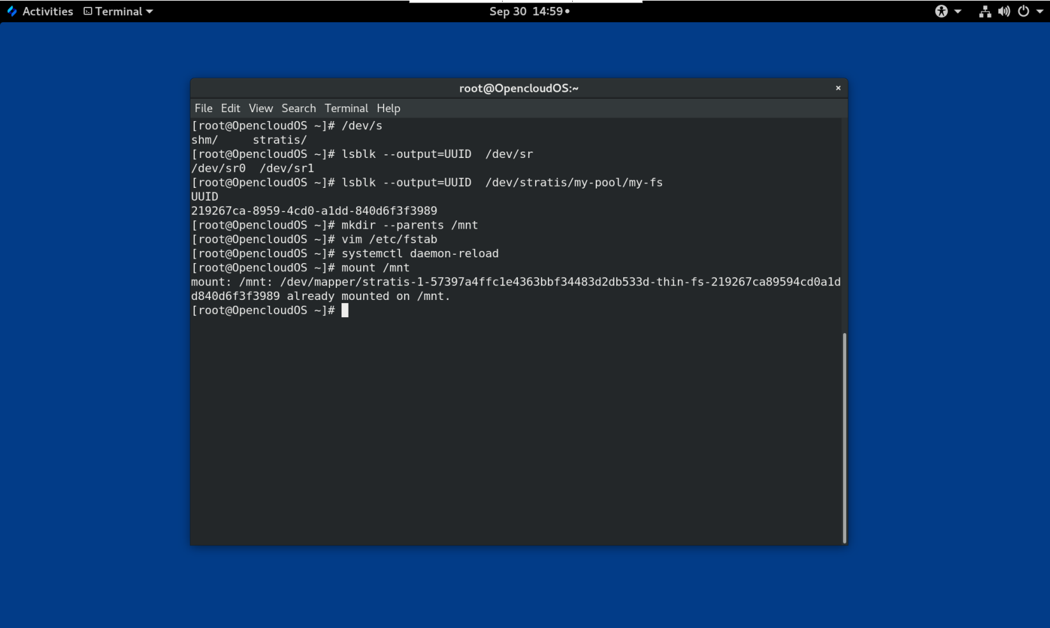The image size is (1050, 628).
Task: Click the 'lsblk --output=UUID /dev/sr' command
Action: [437, 154]
